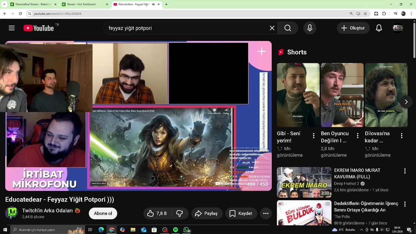Click the Oluştur create button
The width and height of the screenshot is (416, 234).
click(x=353, y=28)
